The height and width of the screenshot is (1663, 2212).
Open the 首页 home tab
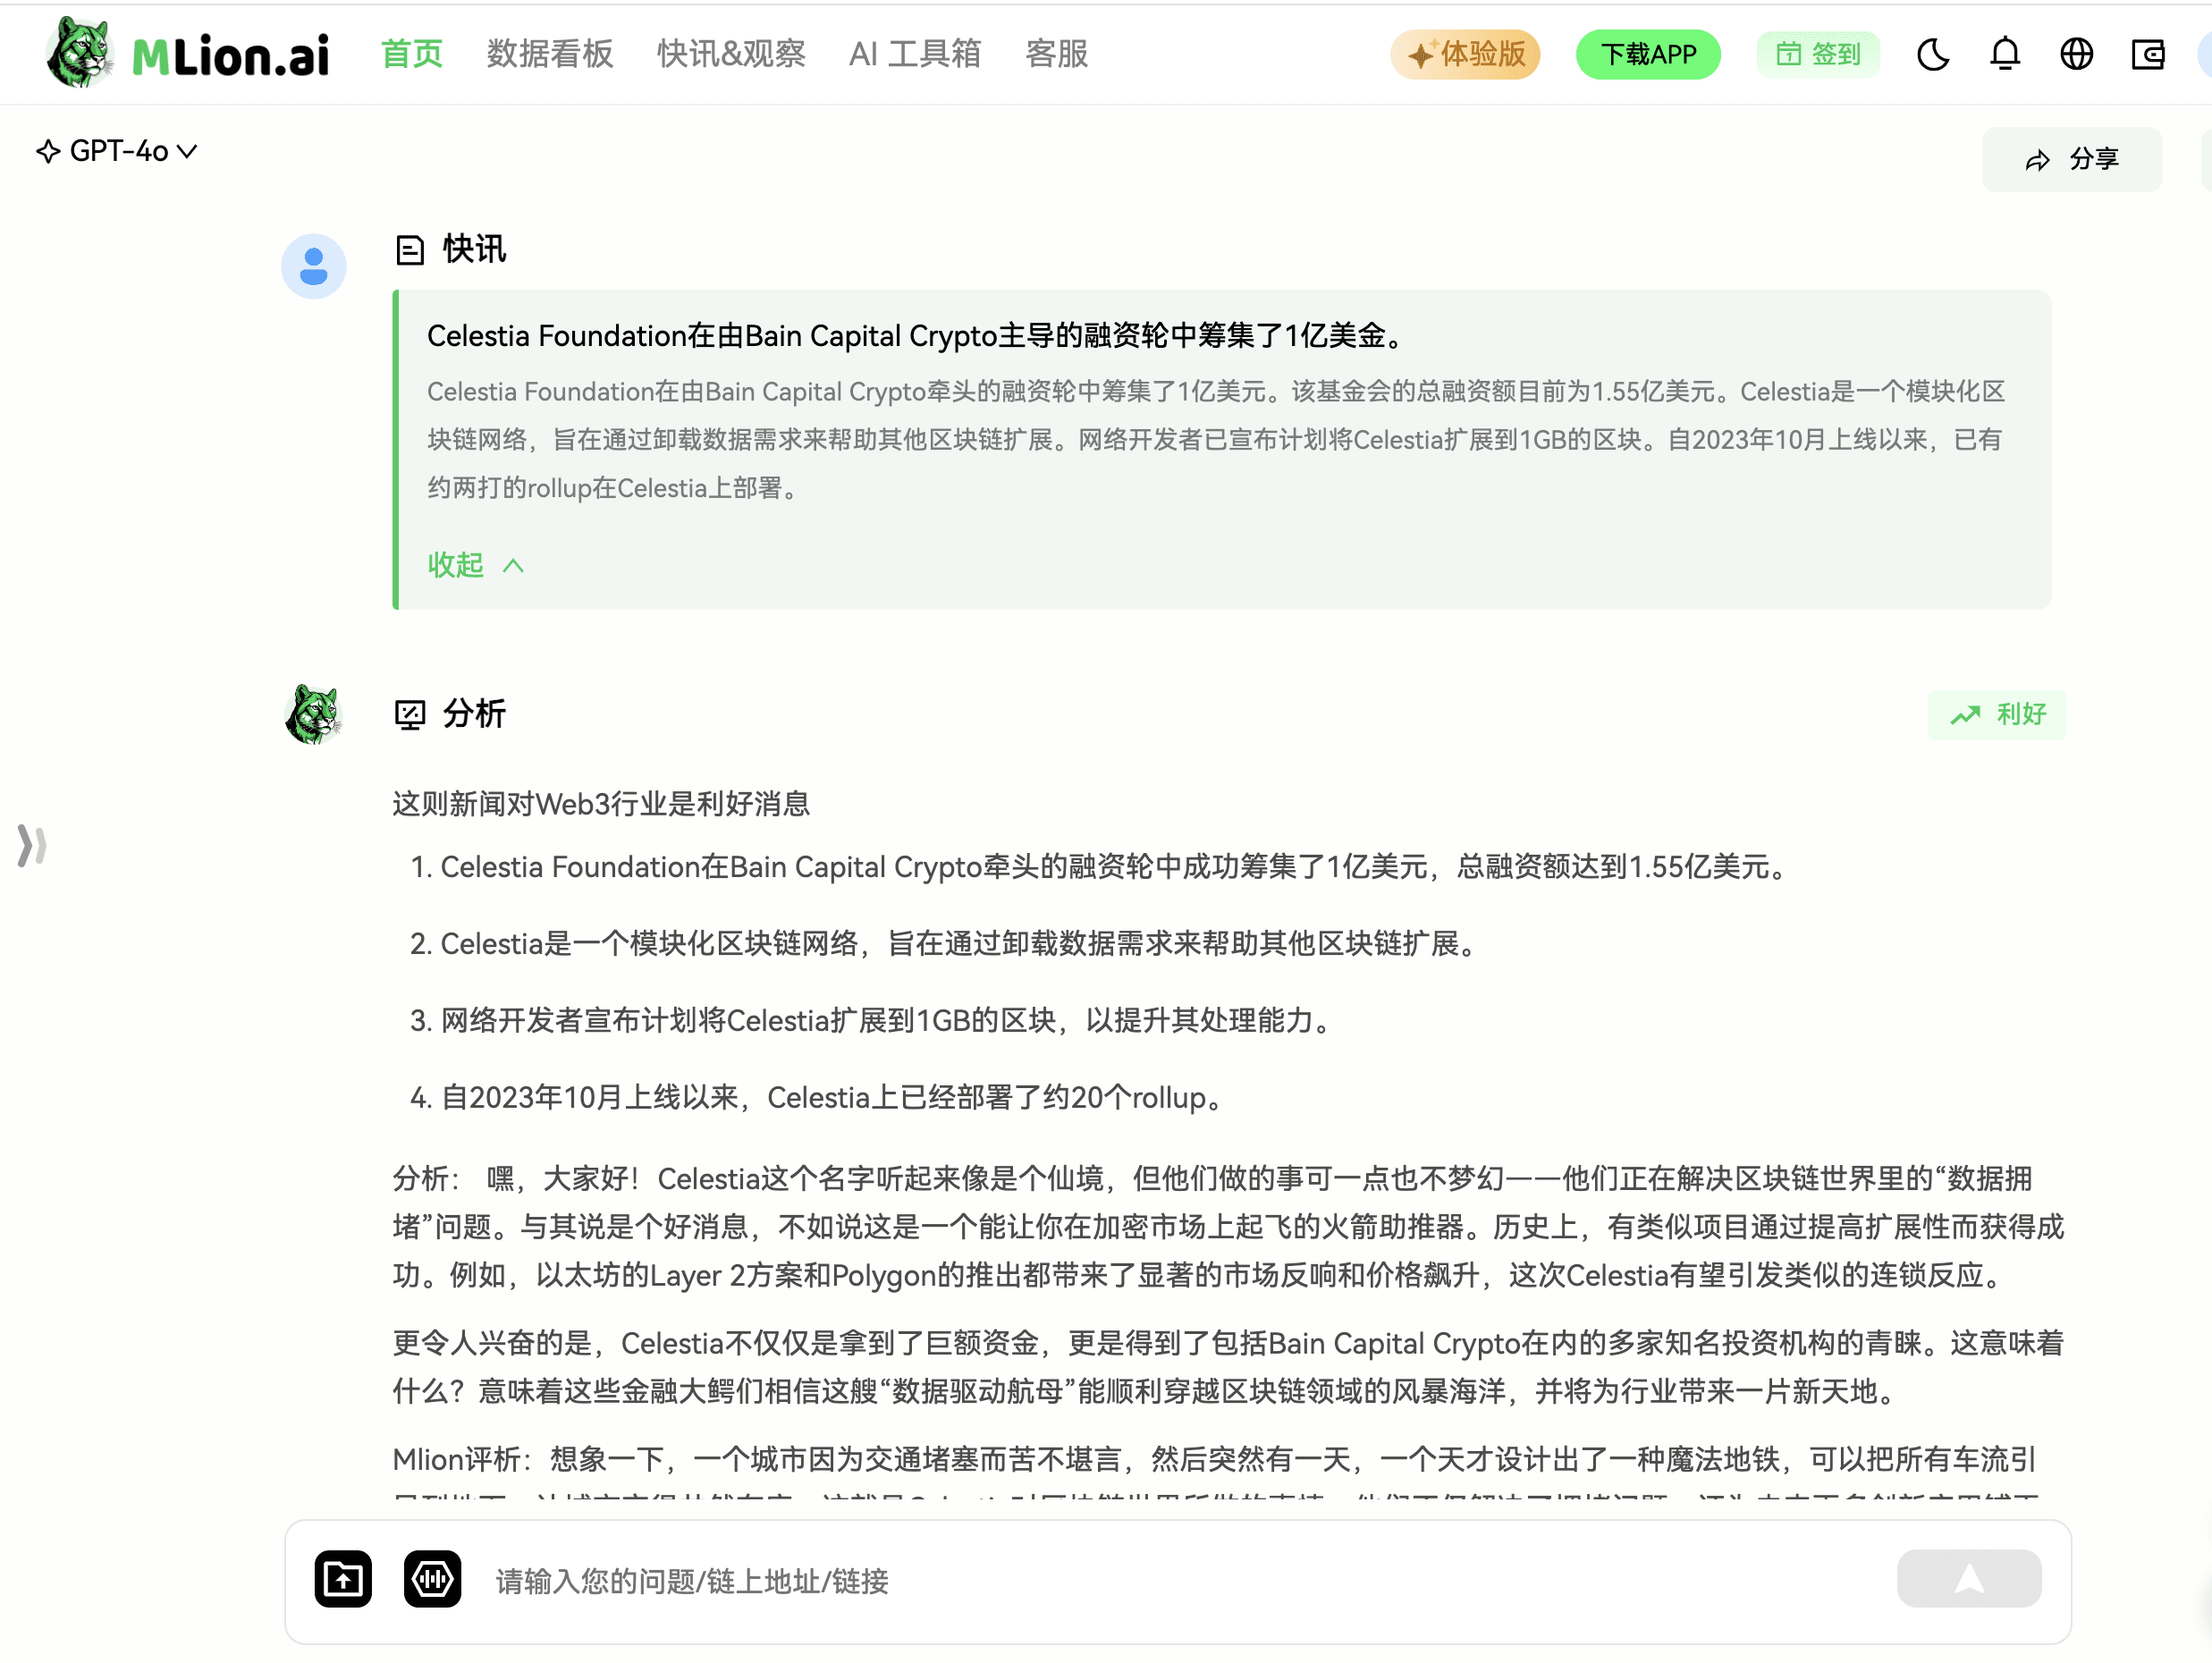tap(412, 53)
